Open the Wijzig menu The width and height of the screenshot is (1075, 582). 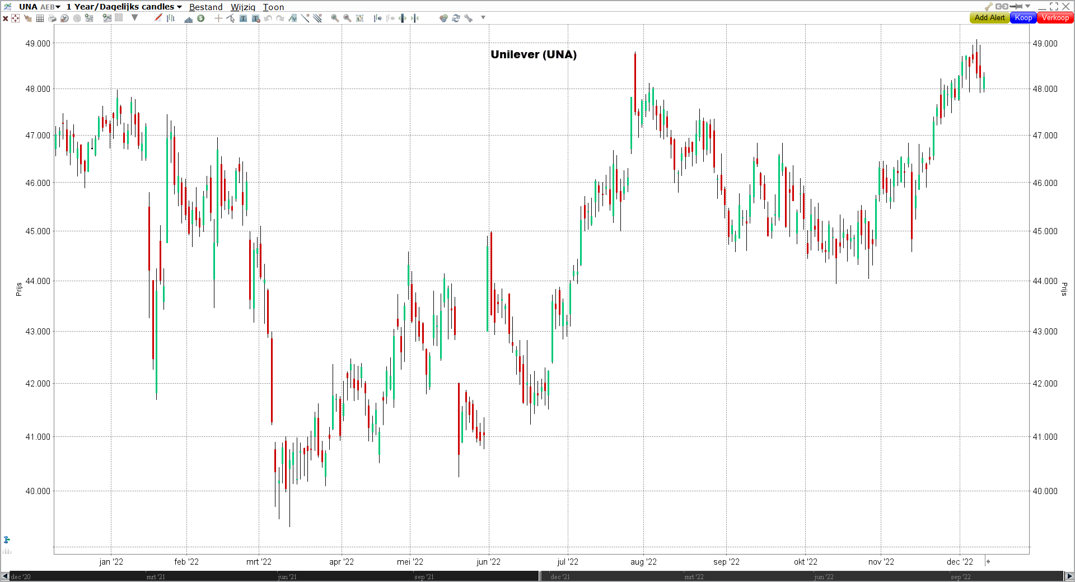coord(243,7)
